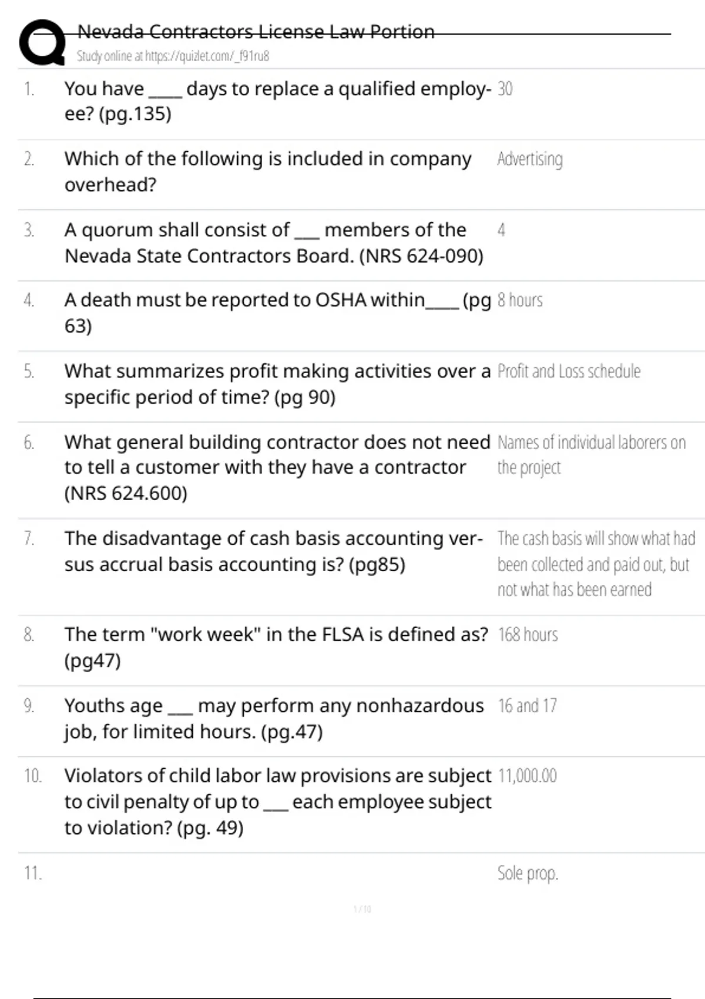Image resolution: width=705 pixels, height=999 pixels.
Task: Click the child labor law penalty question
Action: pyautogui.click(x=277, y=802)
